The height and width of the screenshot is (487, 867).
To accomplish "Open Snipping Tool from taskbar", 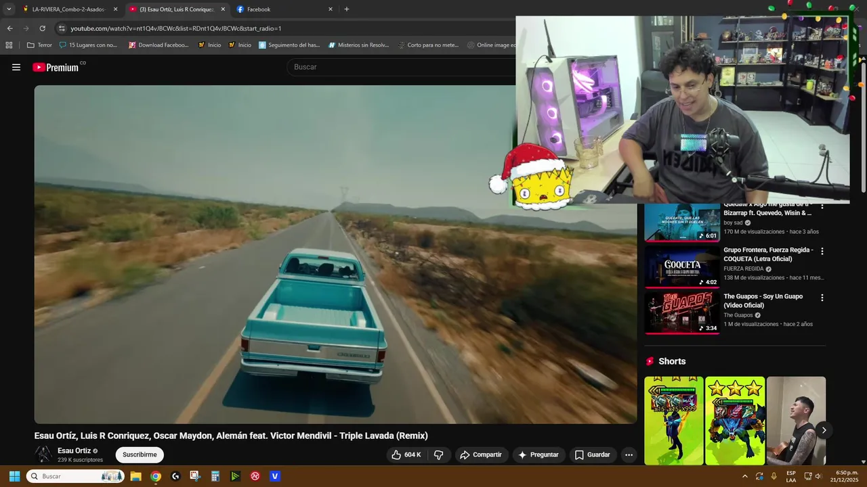I will 195,476.
